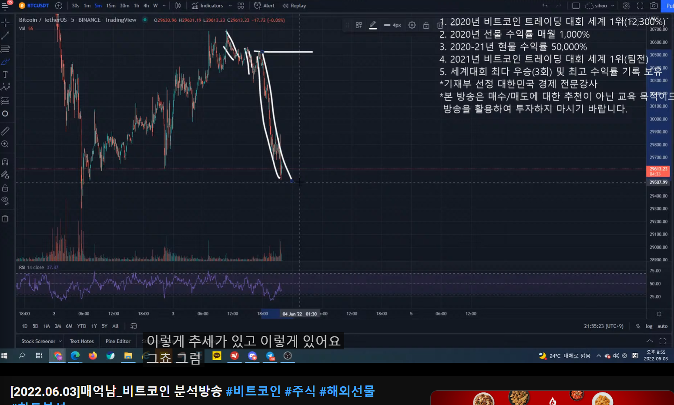Viewport: 674px width, 405px height.
Task: Select the chart patterns tool
Action: [5, 87]
